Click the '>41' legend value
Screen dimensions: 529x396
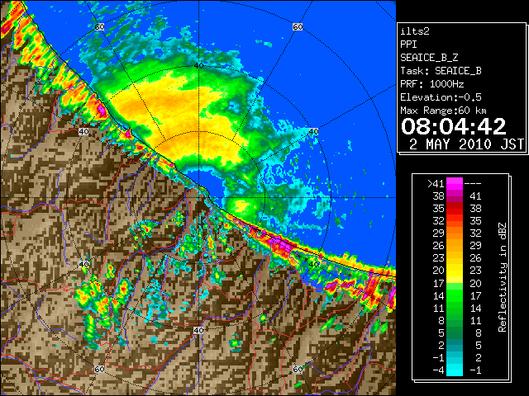pos(436,184)
